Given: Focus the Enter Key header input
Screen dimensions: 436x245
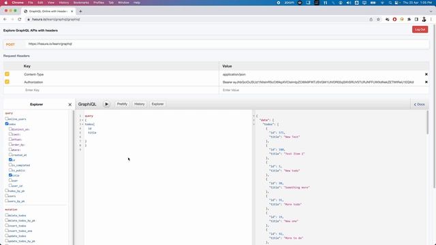Looking at the screenshot, I should click(x=121, y=90).
